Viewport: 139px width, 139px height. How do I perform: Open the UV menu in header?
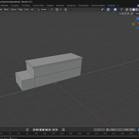32,9
